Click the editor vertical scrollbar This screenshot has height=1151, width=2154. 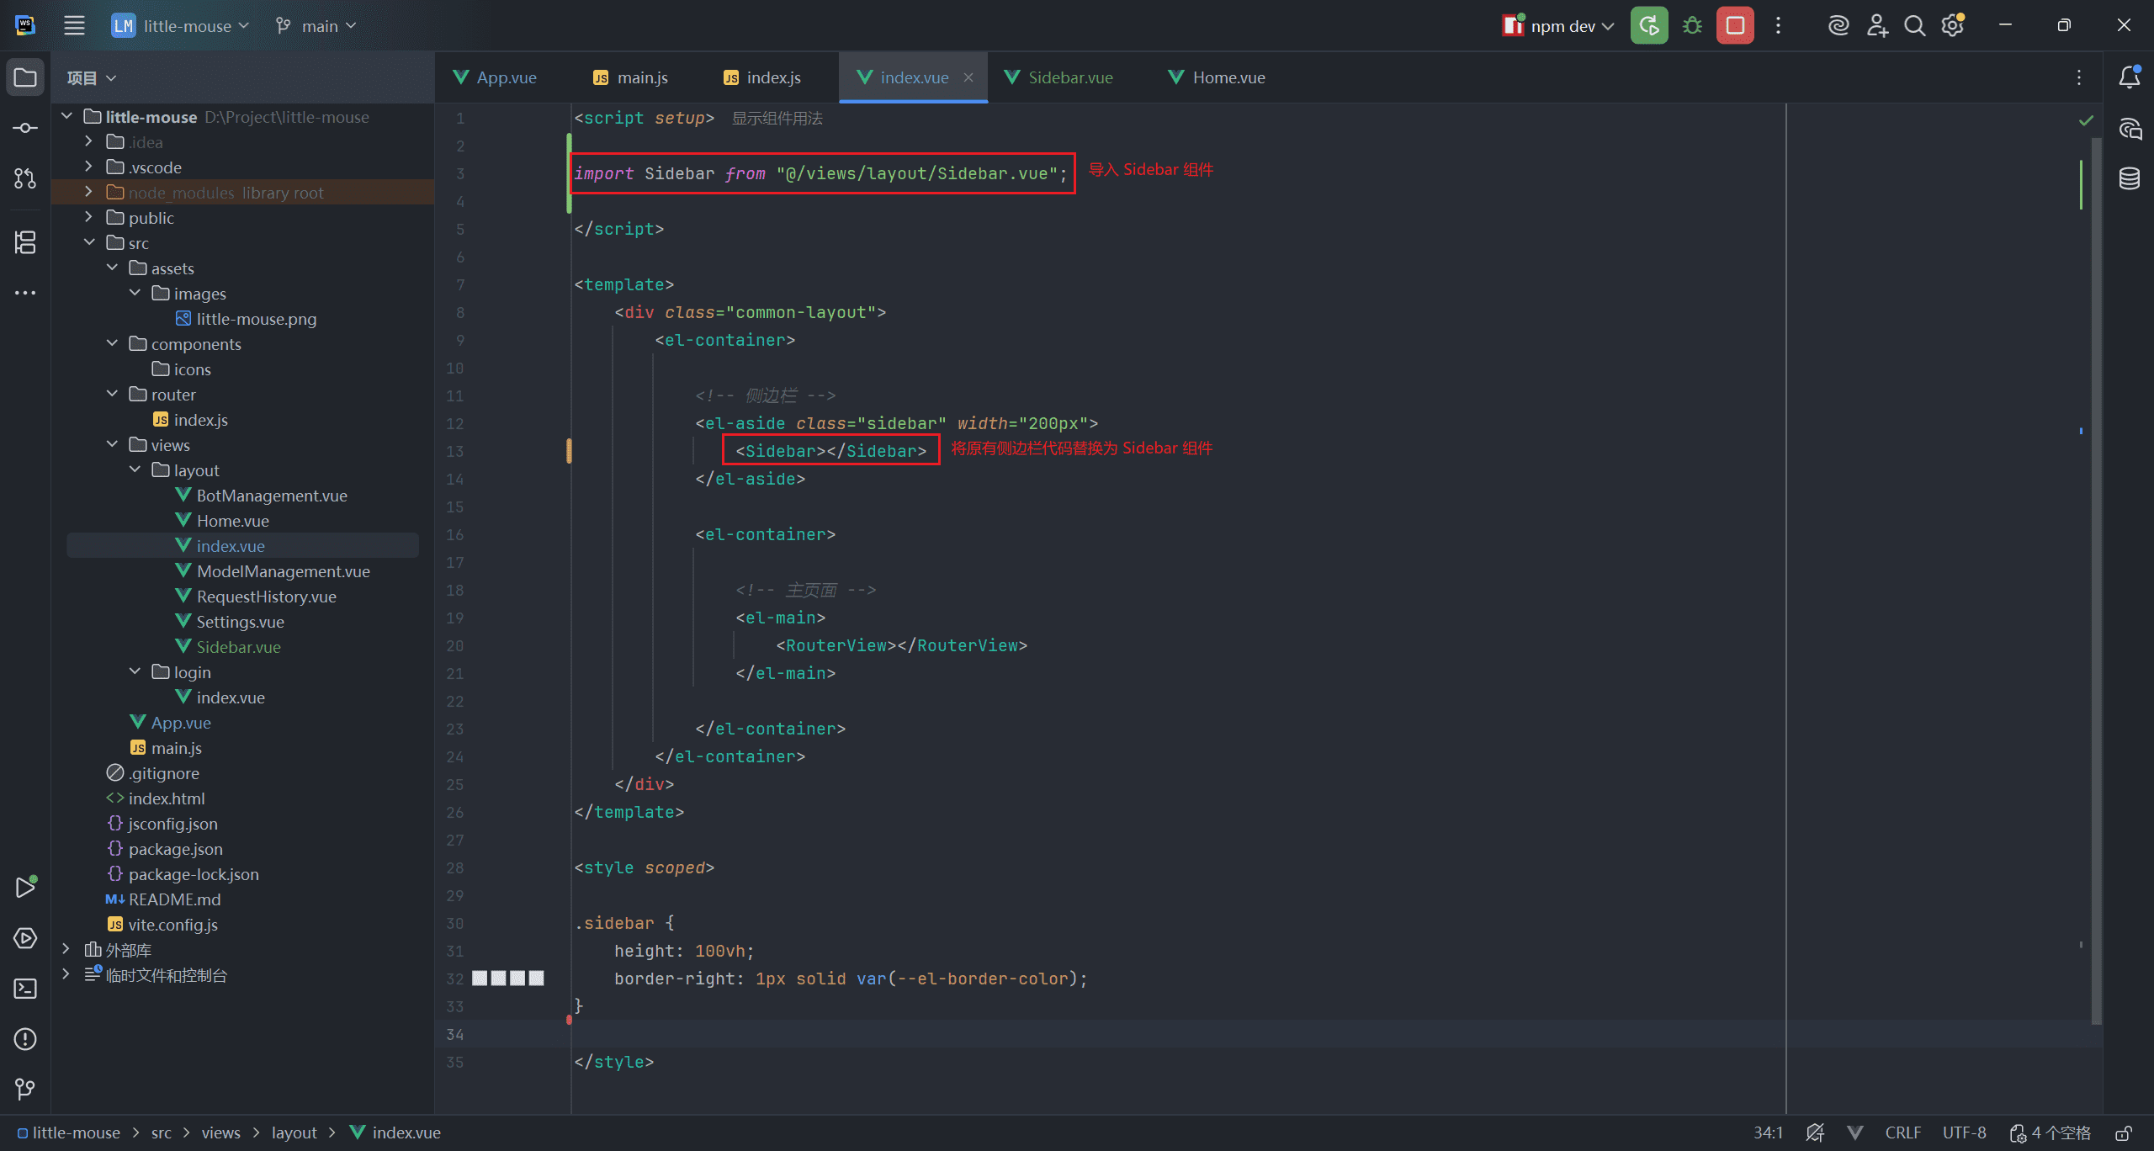pos(2095,581)
